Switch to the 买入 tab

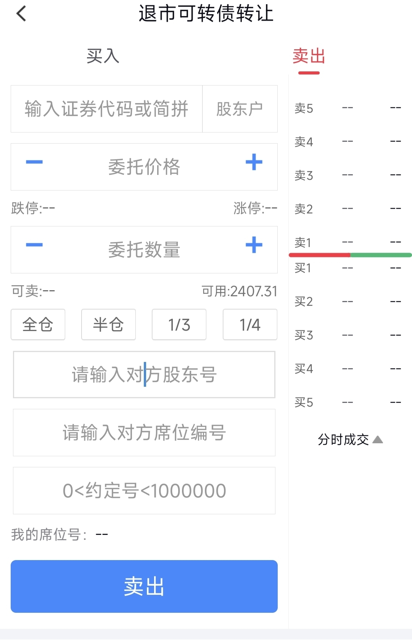point(103,56)
